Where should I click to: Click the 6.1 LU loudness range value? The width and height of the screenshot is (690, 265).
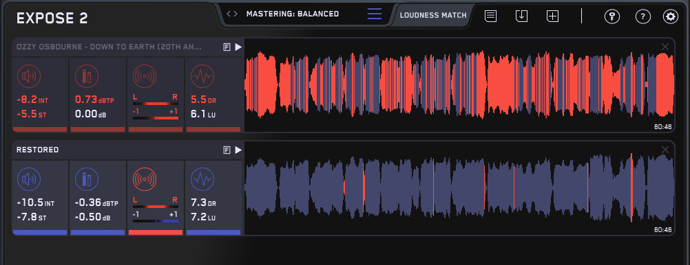[x=203, y=114]
